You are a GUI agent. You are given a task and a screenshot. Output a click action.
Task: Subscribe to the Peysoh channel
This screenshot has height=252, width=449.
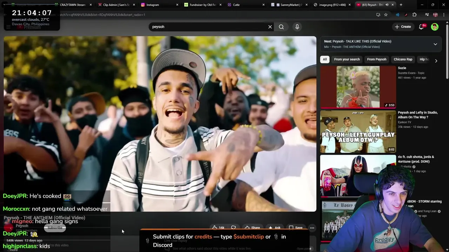(55, 228)
